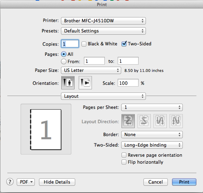Image resolution: width=203 pixels, height=193 pixels.
Task: Open the Layout options pane menu
Action: [x=103, y=96]
